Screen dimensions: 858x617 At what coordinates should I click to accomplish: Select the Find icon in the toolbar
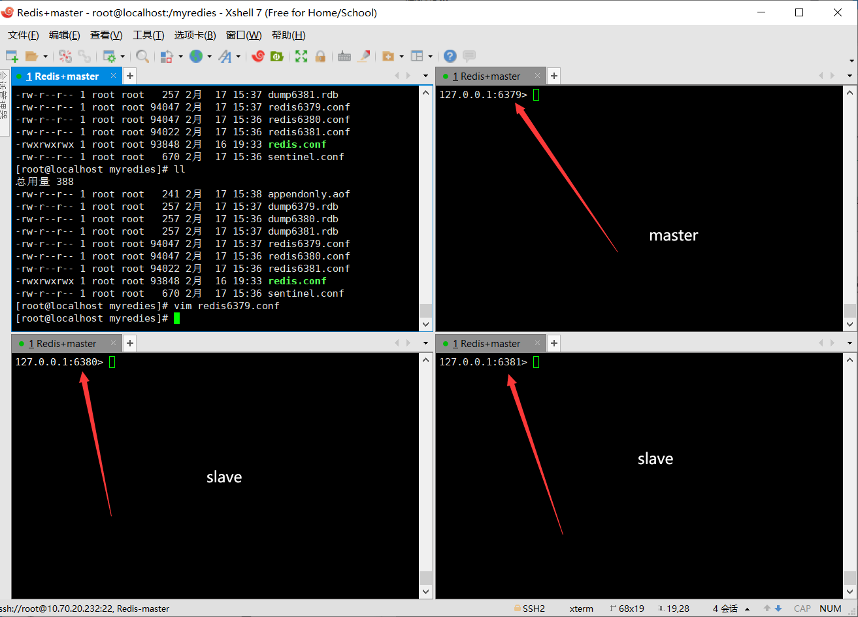(x=142, y=56)
